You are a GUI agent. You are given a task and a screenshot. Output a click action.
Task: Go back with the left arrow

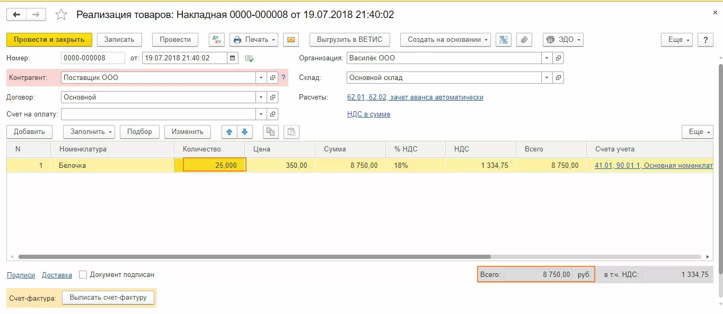(16, 14)
